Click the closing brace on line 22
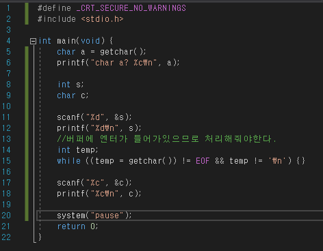 tap(40, 237)
